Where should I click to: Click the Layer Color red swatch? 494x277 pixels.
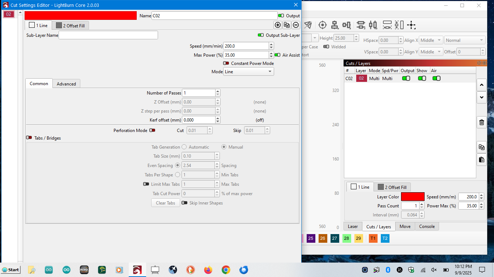[413, 197]
